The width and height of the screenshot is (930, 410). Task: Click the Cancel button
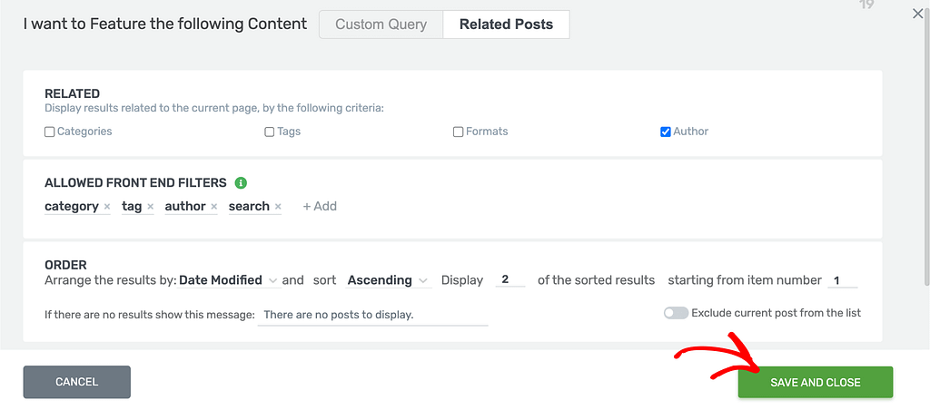(77, 382)
